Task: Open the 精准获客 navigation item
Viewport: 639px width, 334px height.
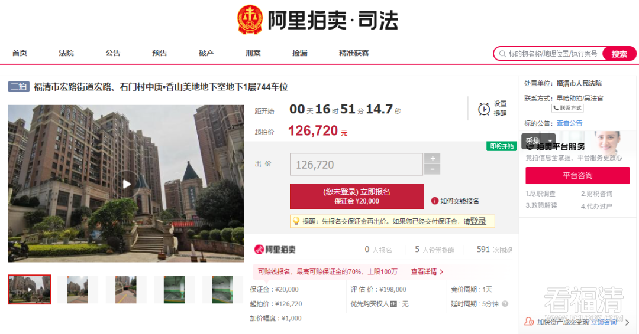Action: click(354, 53)
